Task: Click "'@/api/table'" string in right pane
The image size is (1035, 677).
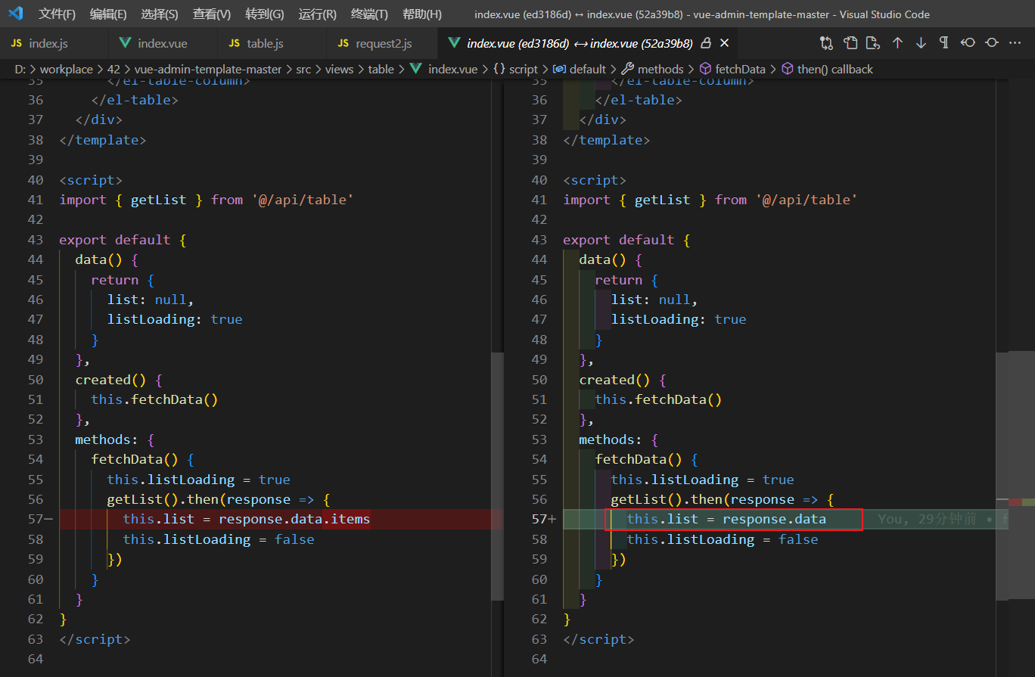Action: [x=807, y=200]
